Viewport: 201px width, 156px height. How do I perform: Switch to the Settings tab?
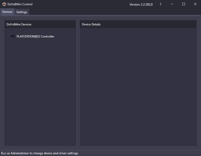(x=22, y=12)
